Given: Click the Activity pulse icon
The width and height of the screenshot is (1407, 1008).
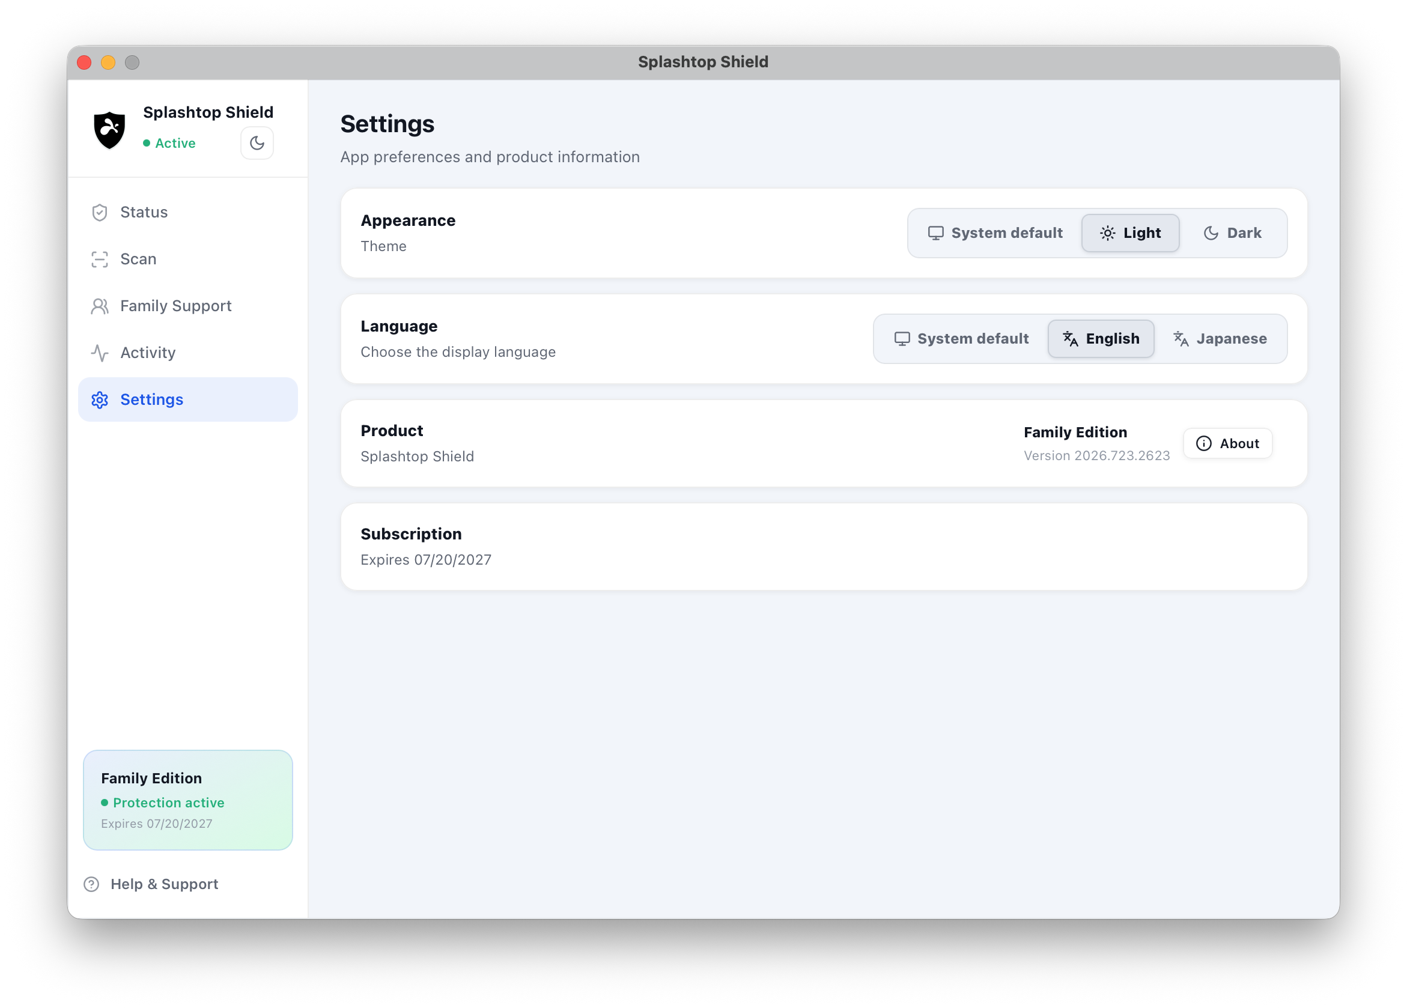Looking at the screenshot, I should coord(99,353).
